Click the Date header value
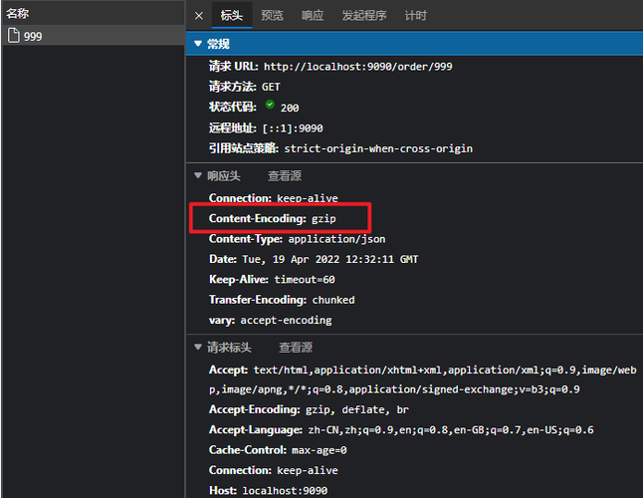Viewport: 643px width, 498px height. (330, 259)
